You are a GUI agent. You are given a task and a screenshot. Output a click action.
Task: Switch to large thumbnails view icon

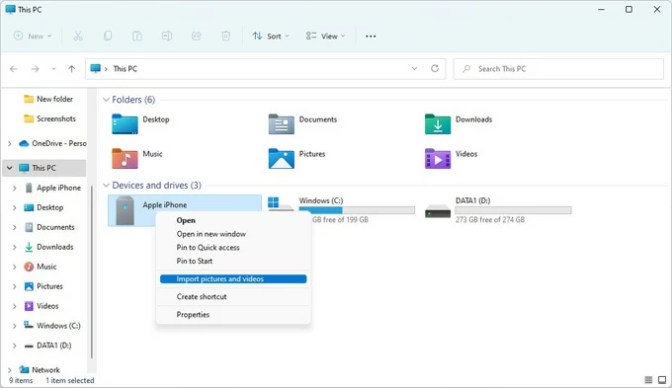click(x=662, y=380)
